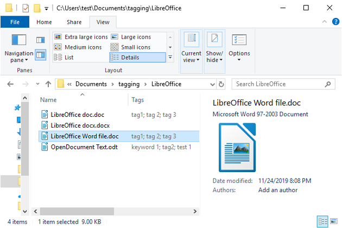Open the Options dropdown arrow
Image resolution: width=342 pixels, height=228 pixels.
[239, 60]
